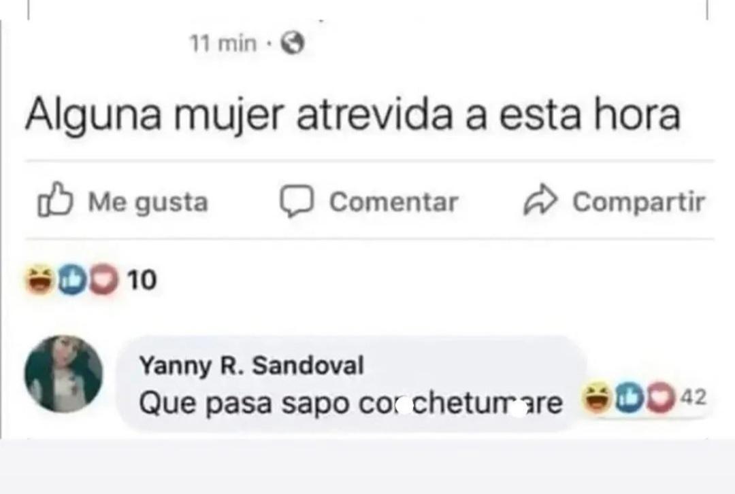This screenshot has height=494, width=735.
Task: Click the comment text Que pasa sapo
Action: [245, 403]
